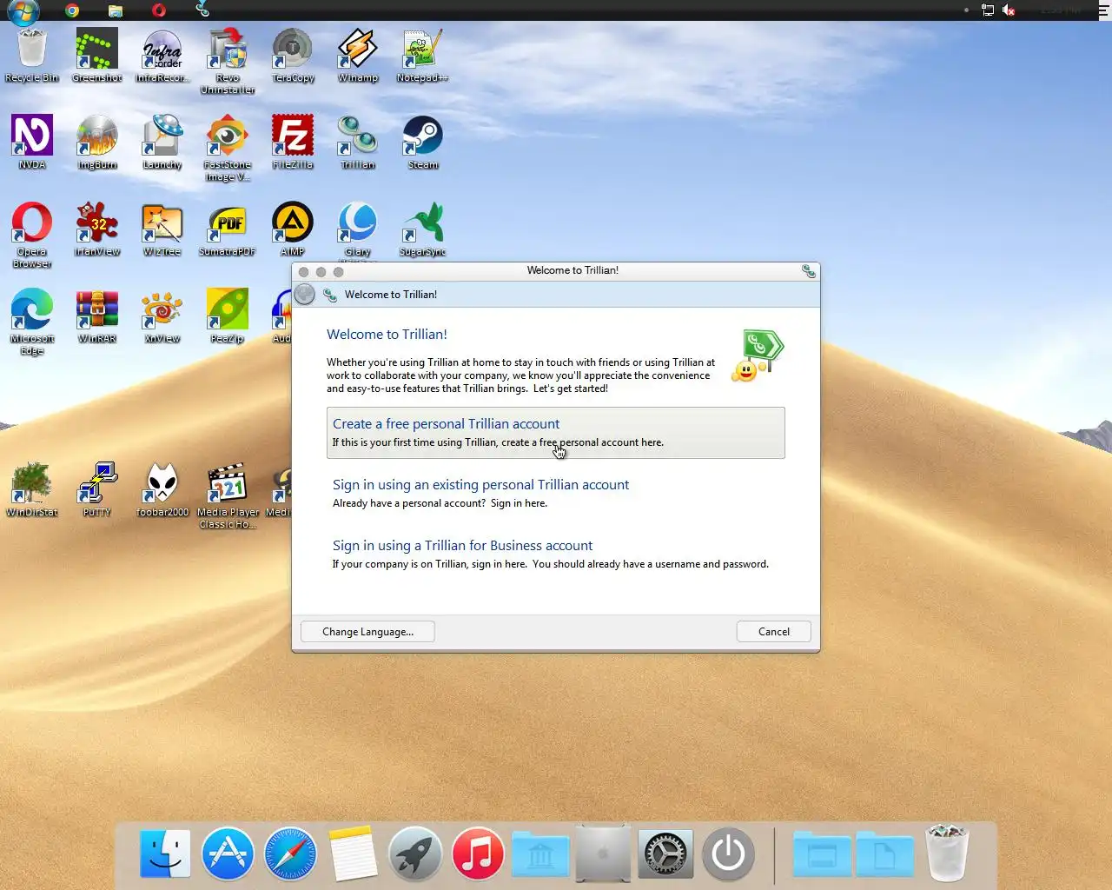The width and height of the screenshot is (1112, 890).
Task: Open the Documents folder in the dock
Action: 884,855
